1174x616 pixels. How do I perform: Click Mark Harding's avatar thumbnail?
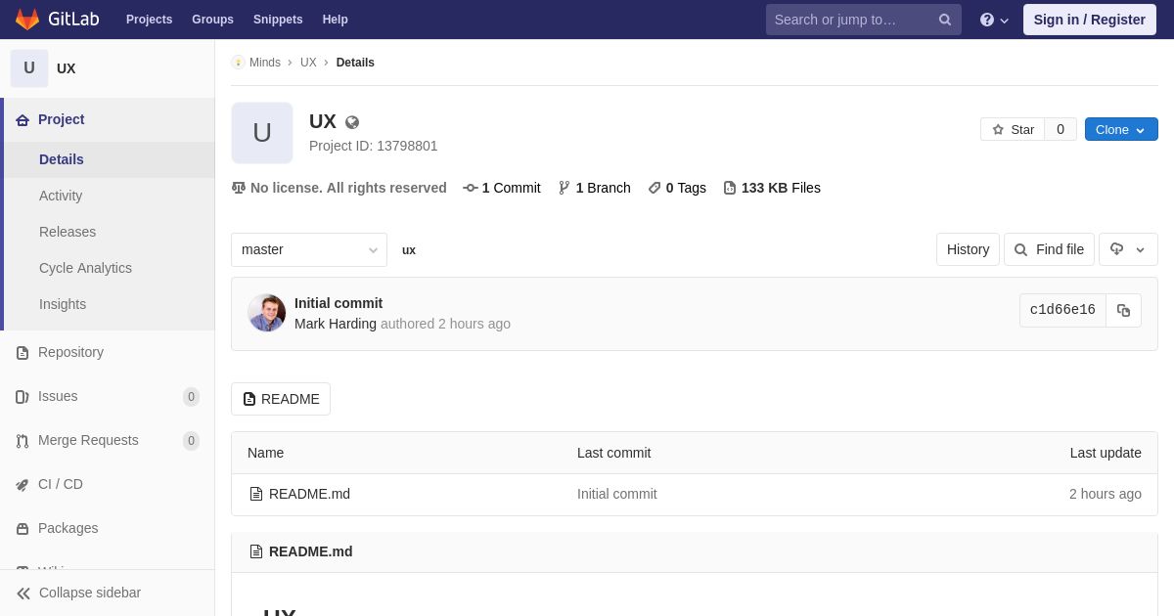(266, 313)
